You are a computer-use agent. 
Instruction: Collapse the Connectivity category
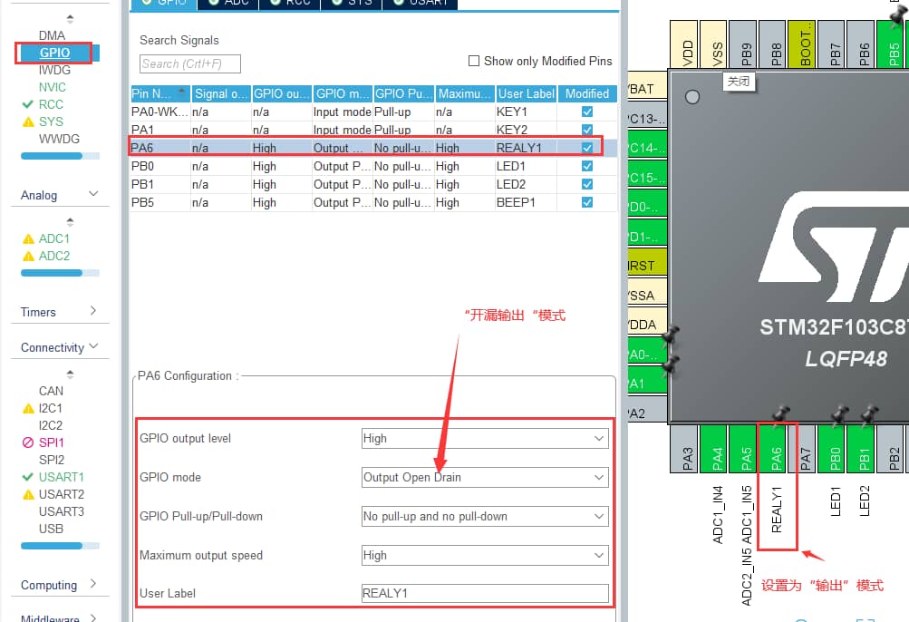pos(93,347)
